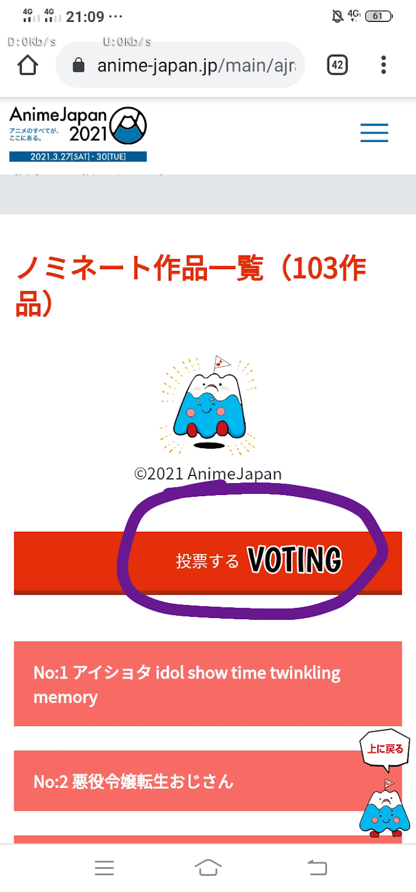Tap the 2021.3.27 - 30 date banner

click(78, 156)
